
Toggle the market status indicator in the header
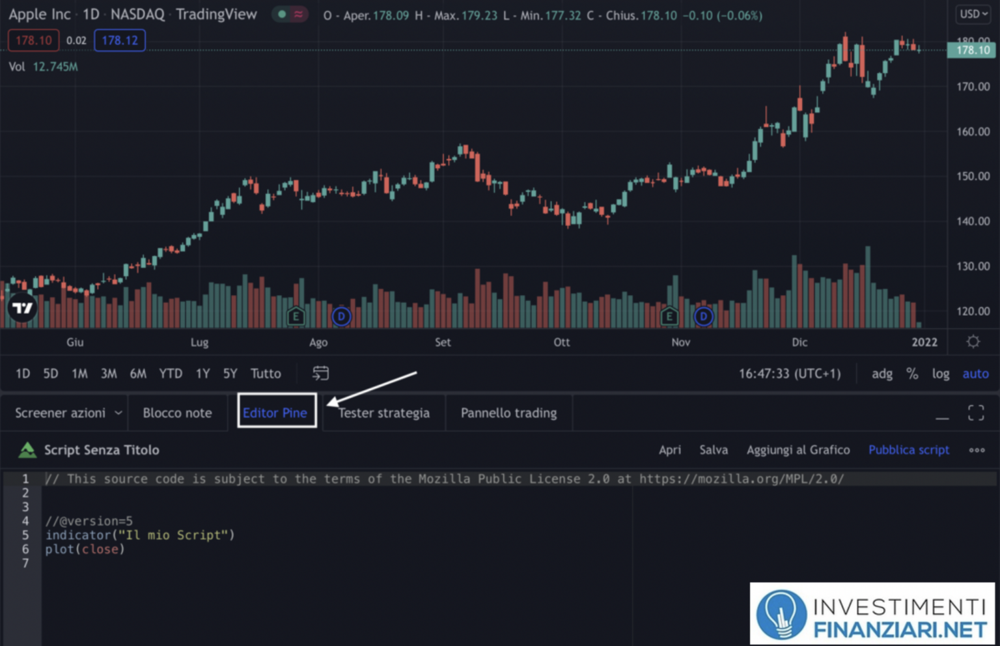(290, 14)
